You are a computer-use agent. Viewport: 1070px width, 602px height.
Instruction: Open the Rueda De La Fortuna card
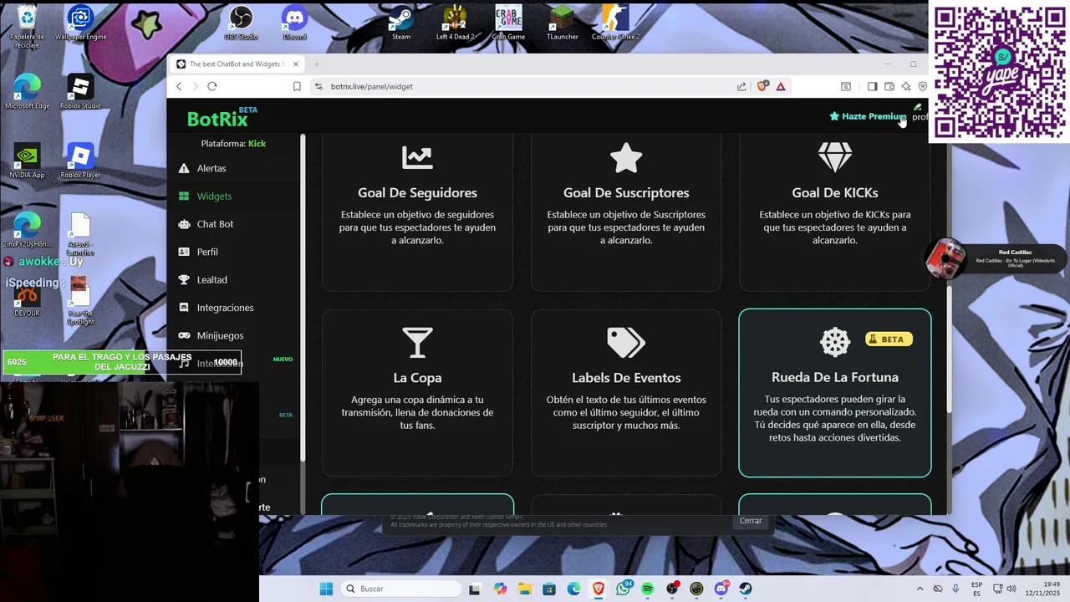835,393
